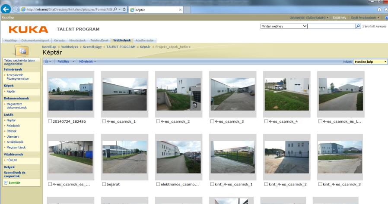This screenshot has height=204, width=388.
Task: Click into the site search text field
Action: (331, 26)
